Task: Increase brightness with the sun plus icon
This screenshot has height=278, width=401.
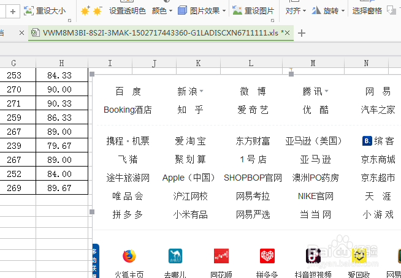Action: coord(85,11)
